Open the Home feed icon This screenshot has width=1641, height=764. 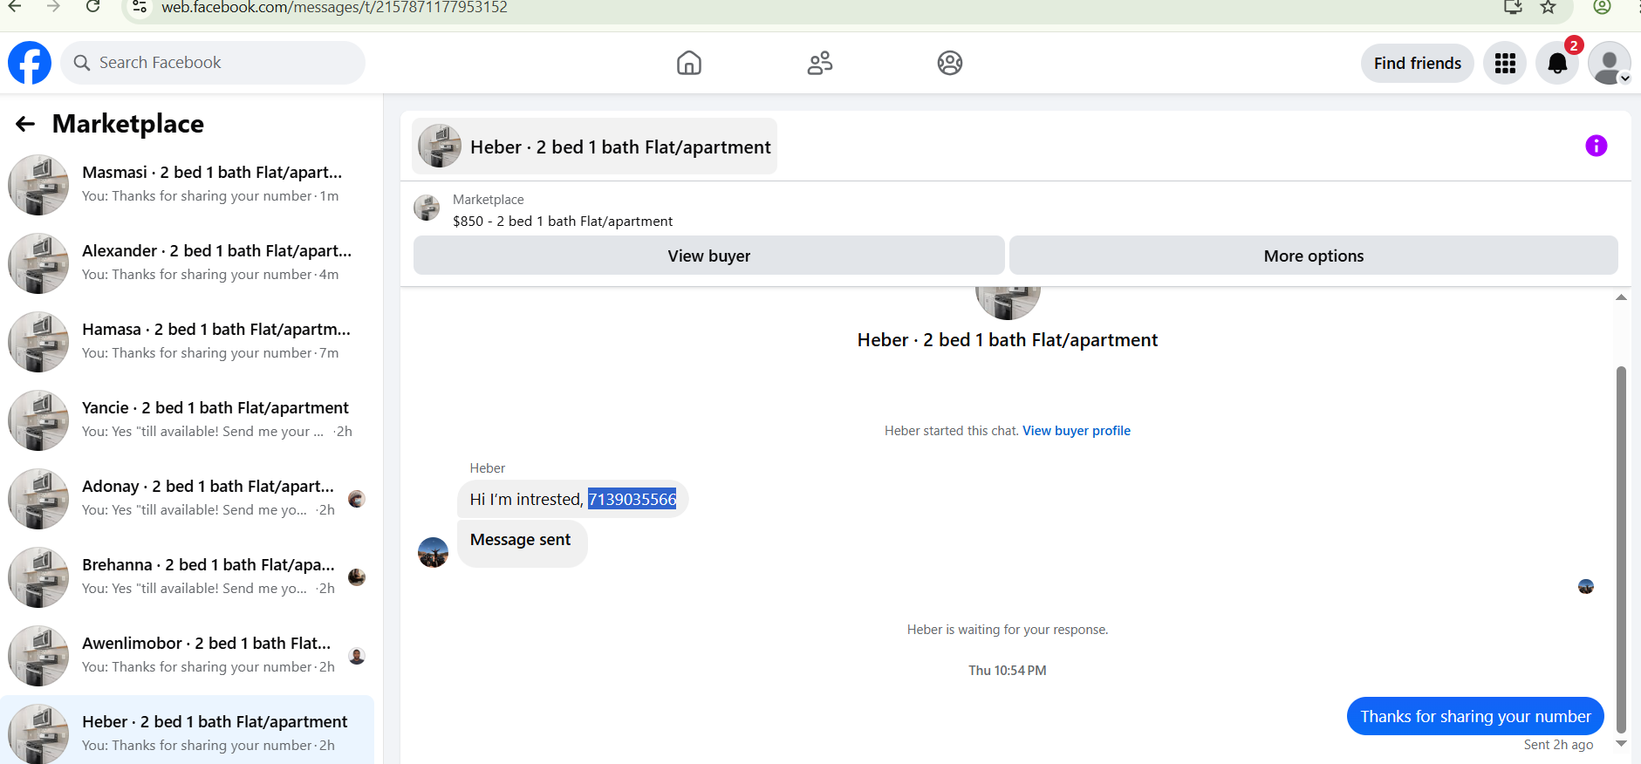(x=689, y=63)
